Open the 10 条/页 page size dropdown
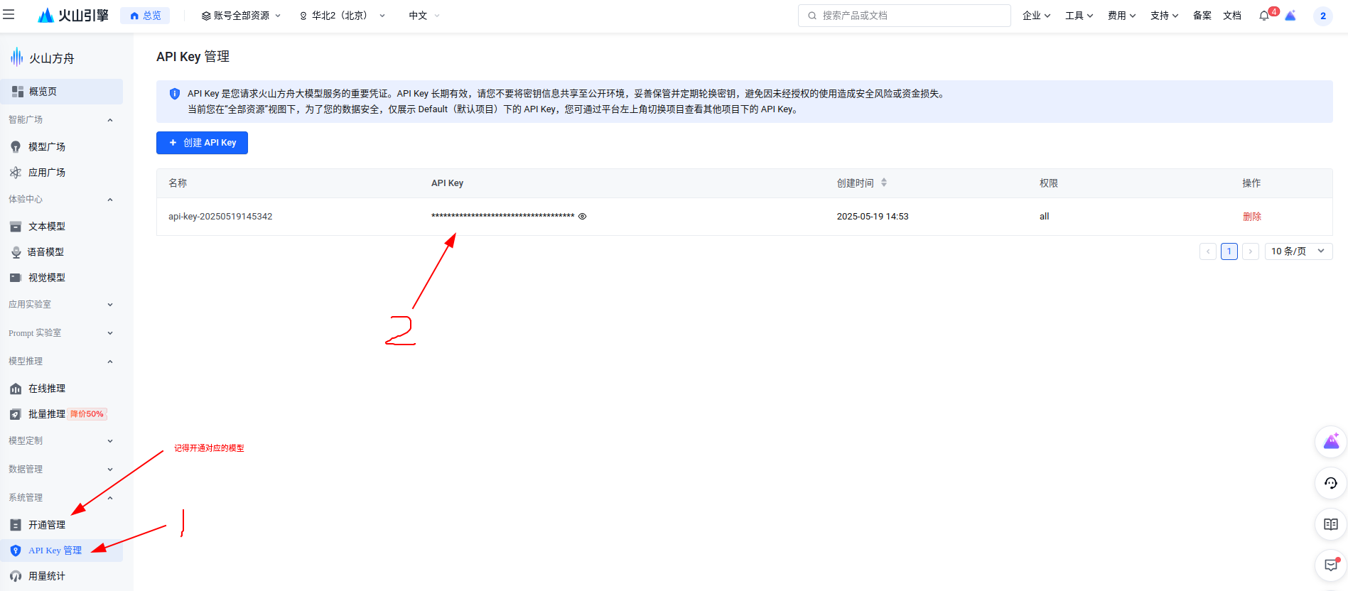 (1298, 251)
